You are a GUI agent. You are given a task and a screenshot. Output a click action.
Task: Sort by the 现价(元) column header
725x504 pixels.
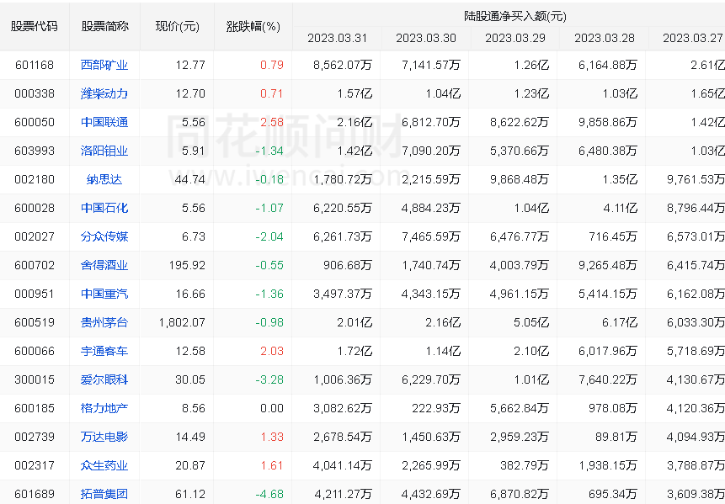177,26
